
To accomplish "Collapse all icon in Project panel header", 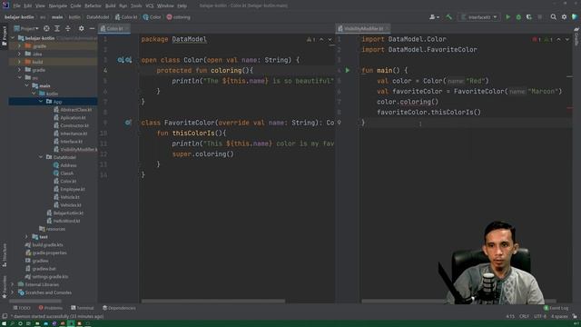I will (68, 28).
